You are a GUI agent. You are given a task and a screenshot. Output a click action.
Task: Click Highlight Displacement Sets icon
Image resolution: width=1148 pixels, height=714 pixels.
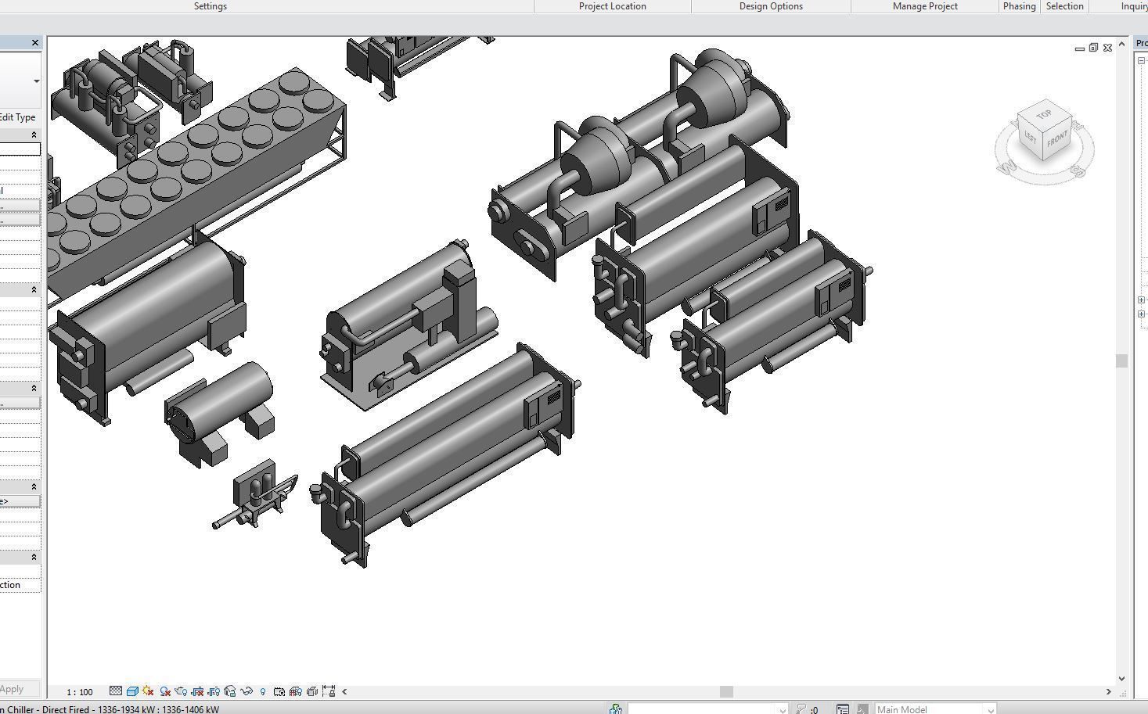pos(312,691)
